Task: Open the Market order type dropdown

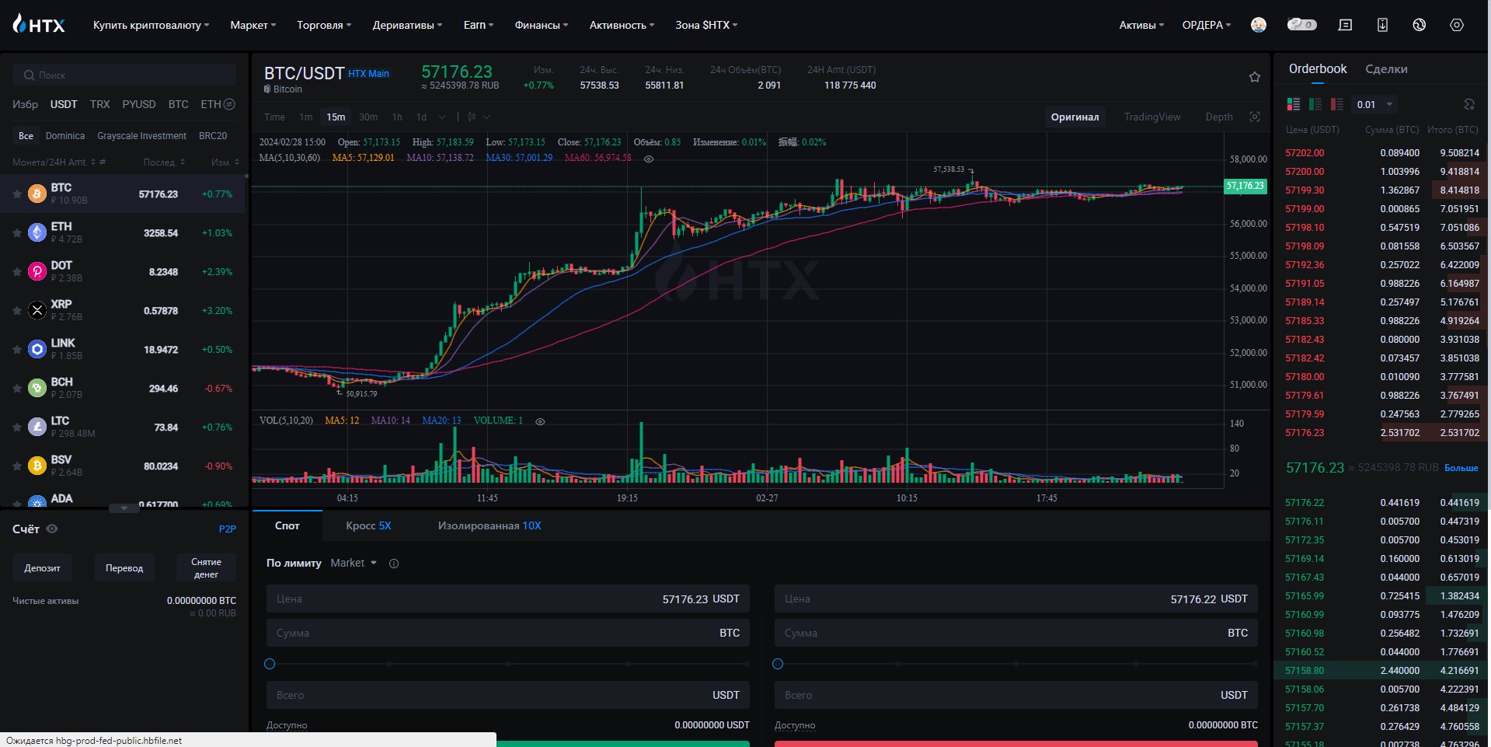Action: tap(354, 563)
